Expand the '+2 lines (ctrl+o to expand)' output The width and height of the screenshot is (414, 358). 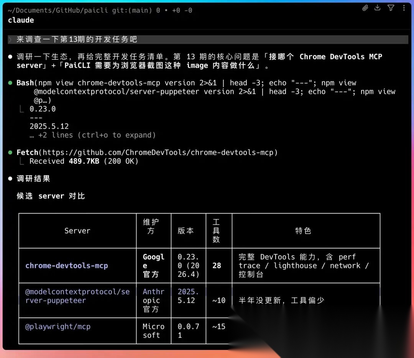tap(93, 135)
